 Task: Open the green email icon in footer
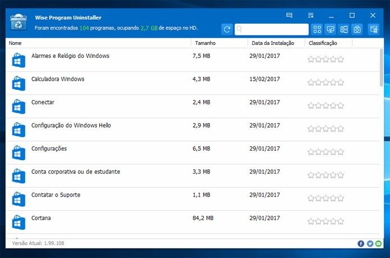(379, 243)
